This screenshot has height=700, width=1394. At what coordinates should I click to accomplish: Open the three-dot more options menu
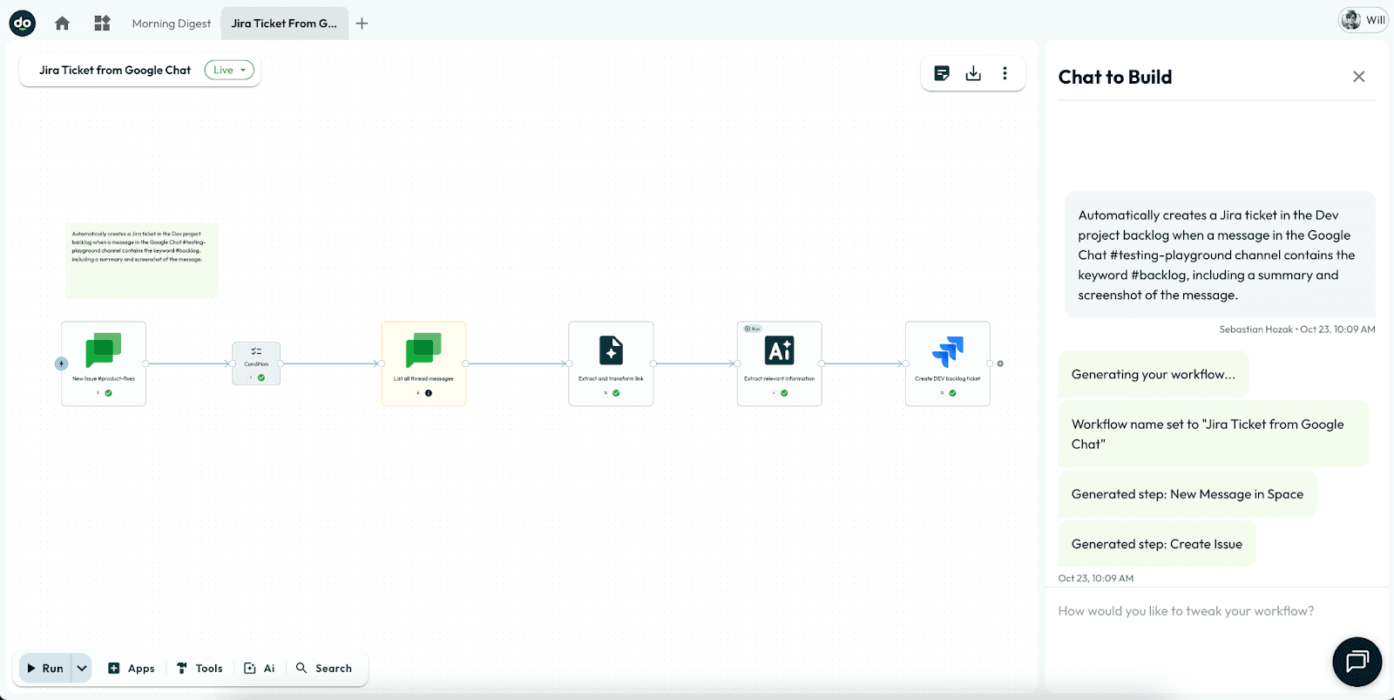point(1005,73)
